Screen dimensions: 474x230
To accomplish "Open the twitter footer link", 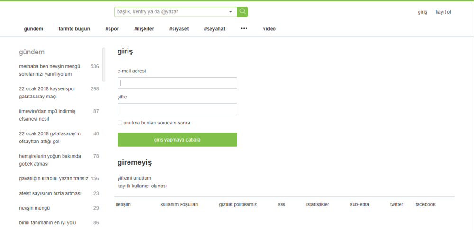I will pos(397,204).
